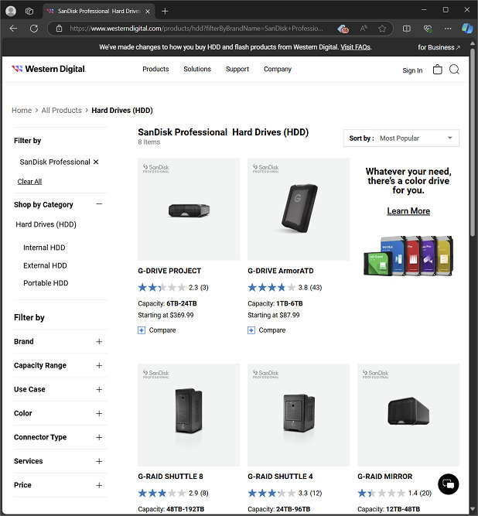The width and height of the screenshot is (478, 516).
Task: Open the chat support bubble
Action: pyautogui.click(x=447, y=484)
